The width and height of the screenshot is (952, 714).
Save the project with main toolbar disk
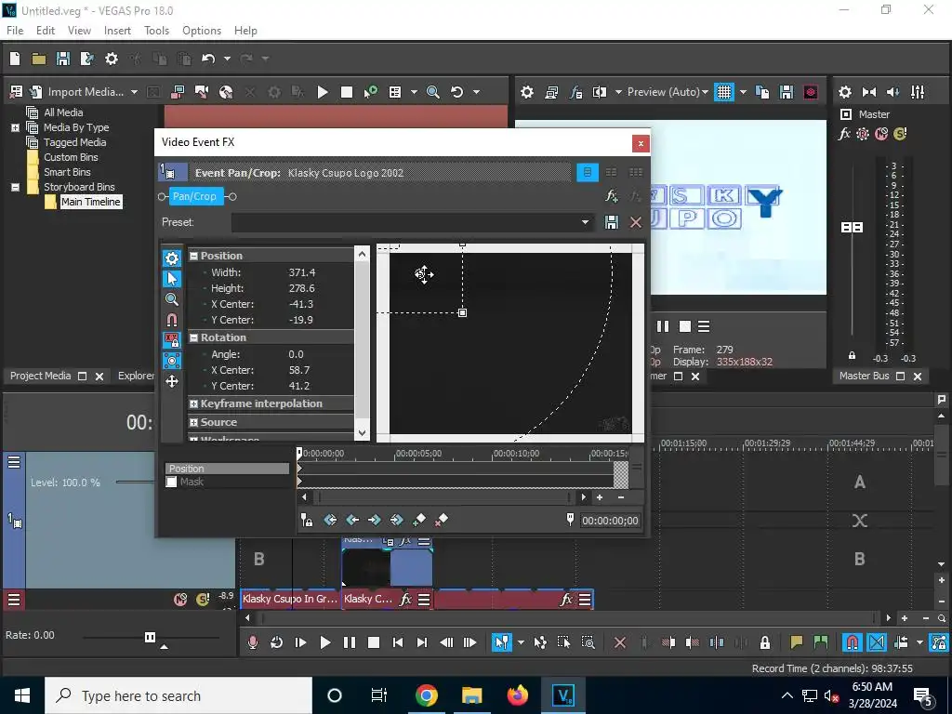coord(62,59)
